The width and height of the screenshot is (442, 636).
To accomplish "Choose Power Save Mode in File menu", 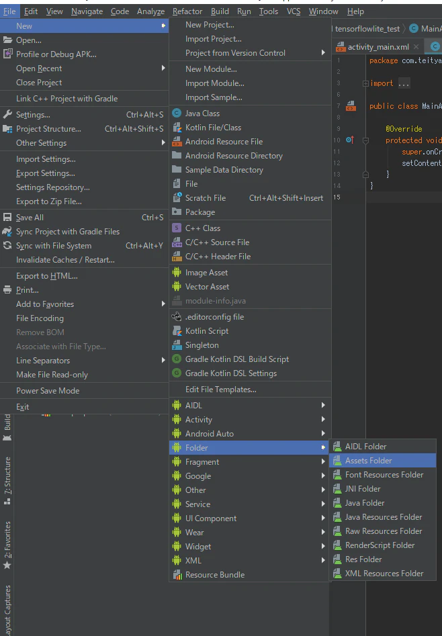I will pos(85,391).
